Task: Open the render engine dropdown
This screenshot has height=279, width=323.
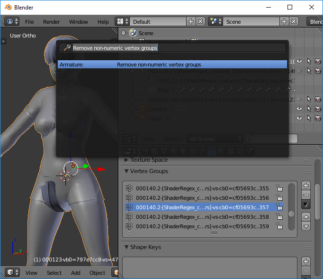Action: pyautogui.click(x=314, y=21)
